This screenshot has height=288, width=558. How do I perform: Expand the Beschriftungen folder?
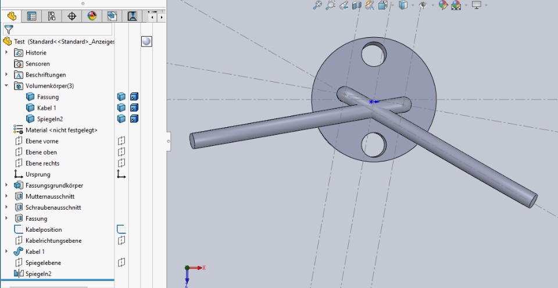pyautogui.click(x=6, y=74)
